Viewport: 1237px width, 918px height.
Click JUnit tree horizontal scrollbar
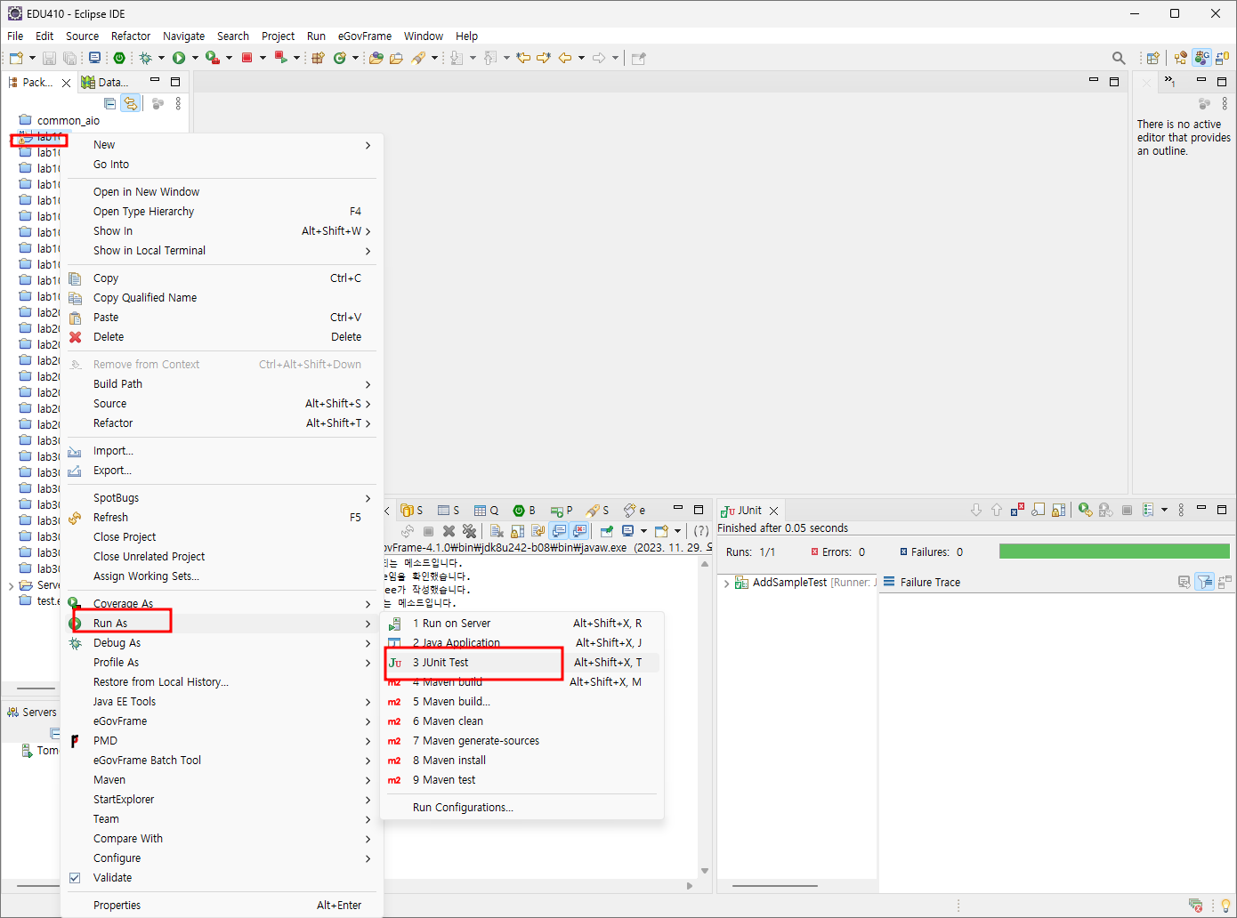tap(774, 886)
